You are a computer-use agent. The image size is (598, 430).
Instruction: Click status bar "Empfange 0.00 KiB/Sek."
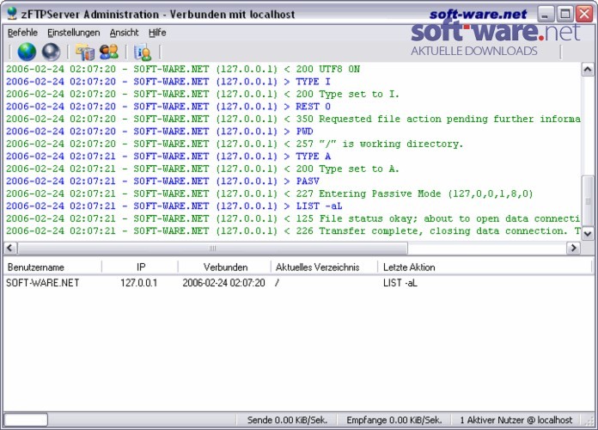[394, 420]
